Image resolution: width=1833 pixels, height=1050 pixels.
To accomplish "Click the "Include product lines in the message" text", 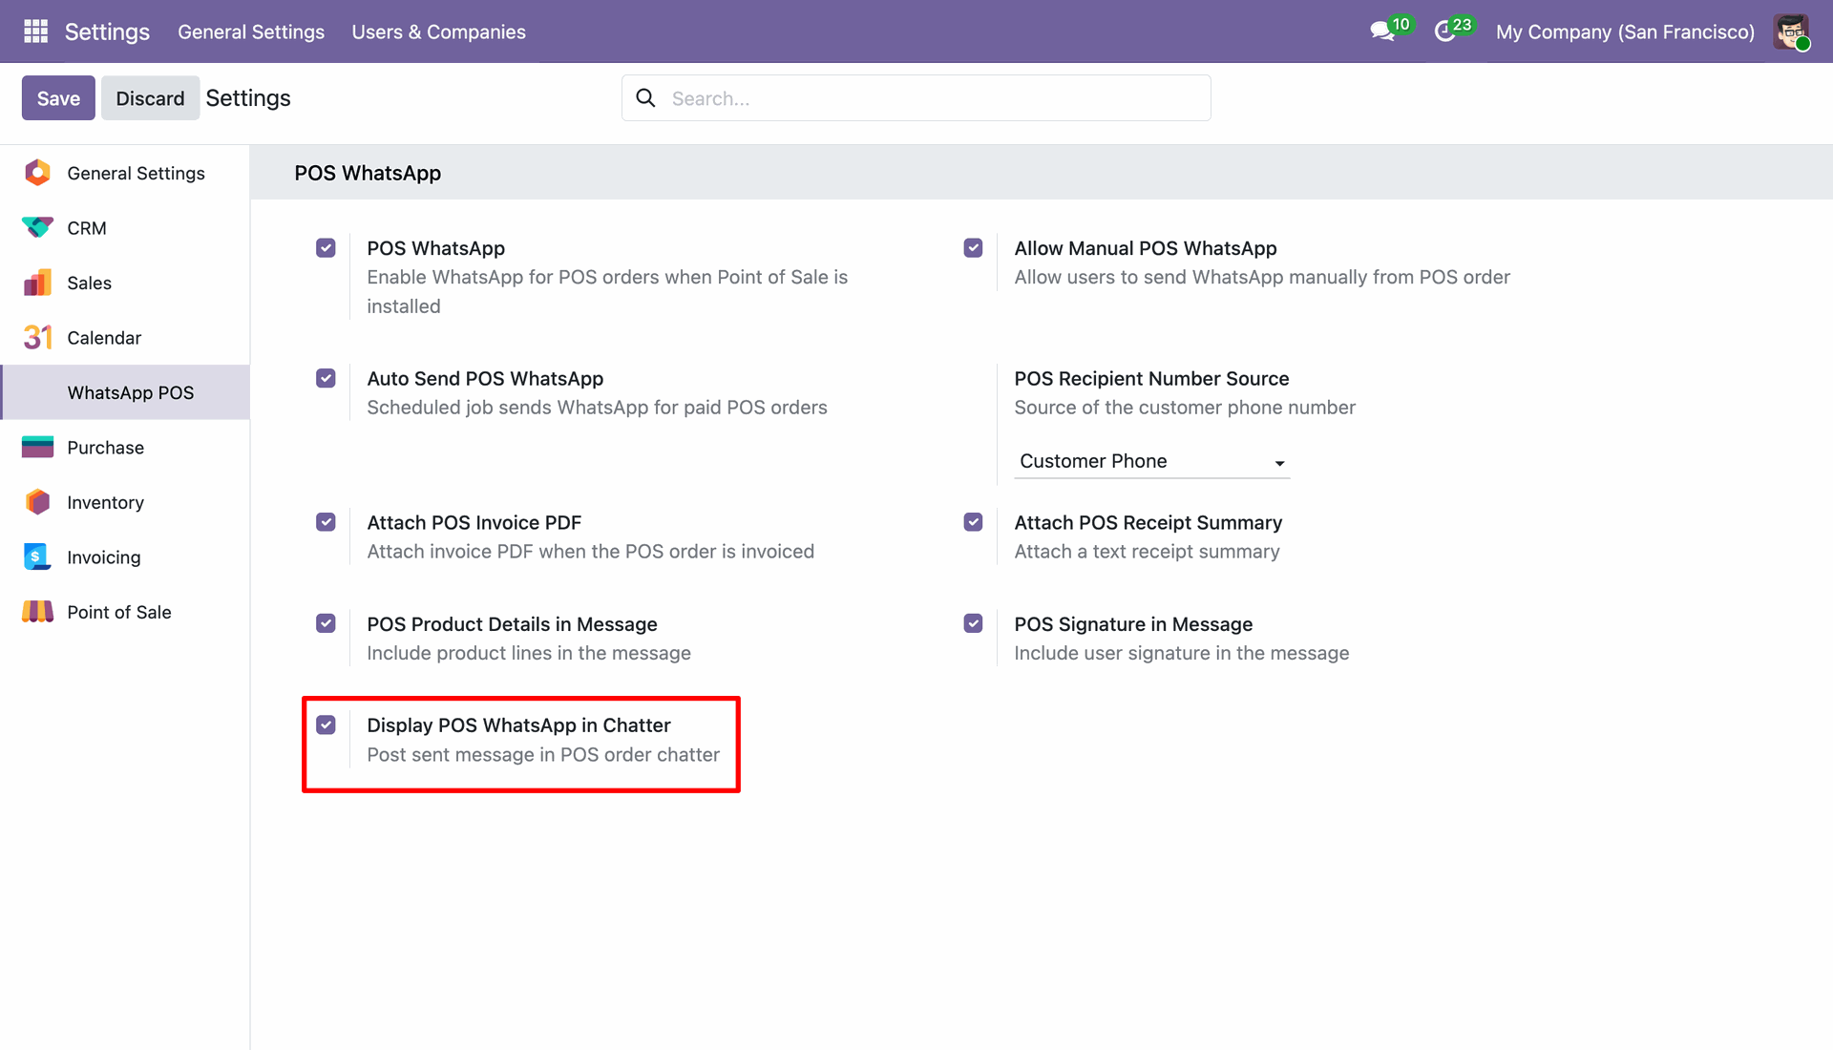I will [x=529, y=653].
